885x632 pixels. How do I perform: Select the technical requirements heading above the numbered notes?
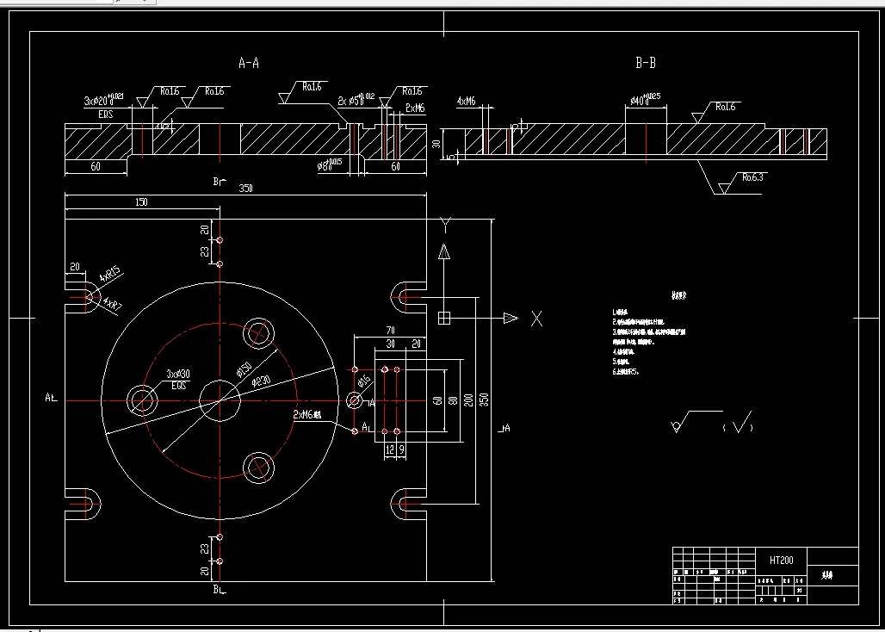click(678, 295)
